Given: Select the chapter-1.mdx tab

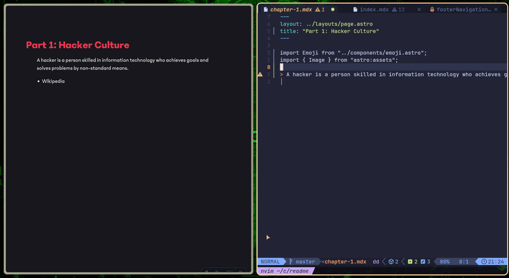Looking at the screenshot, I should click(x=291, y=10).
